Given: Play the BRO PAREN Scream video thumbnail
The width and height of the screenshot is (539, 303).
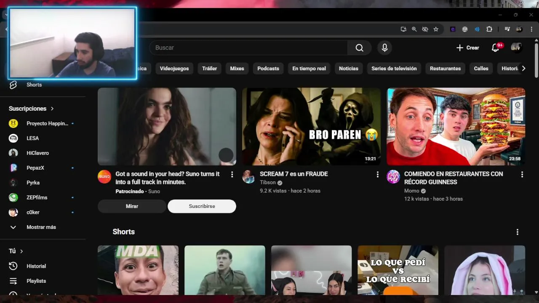Looking at the screenshot, I should click(x=311, y=126).
